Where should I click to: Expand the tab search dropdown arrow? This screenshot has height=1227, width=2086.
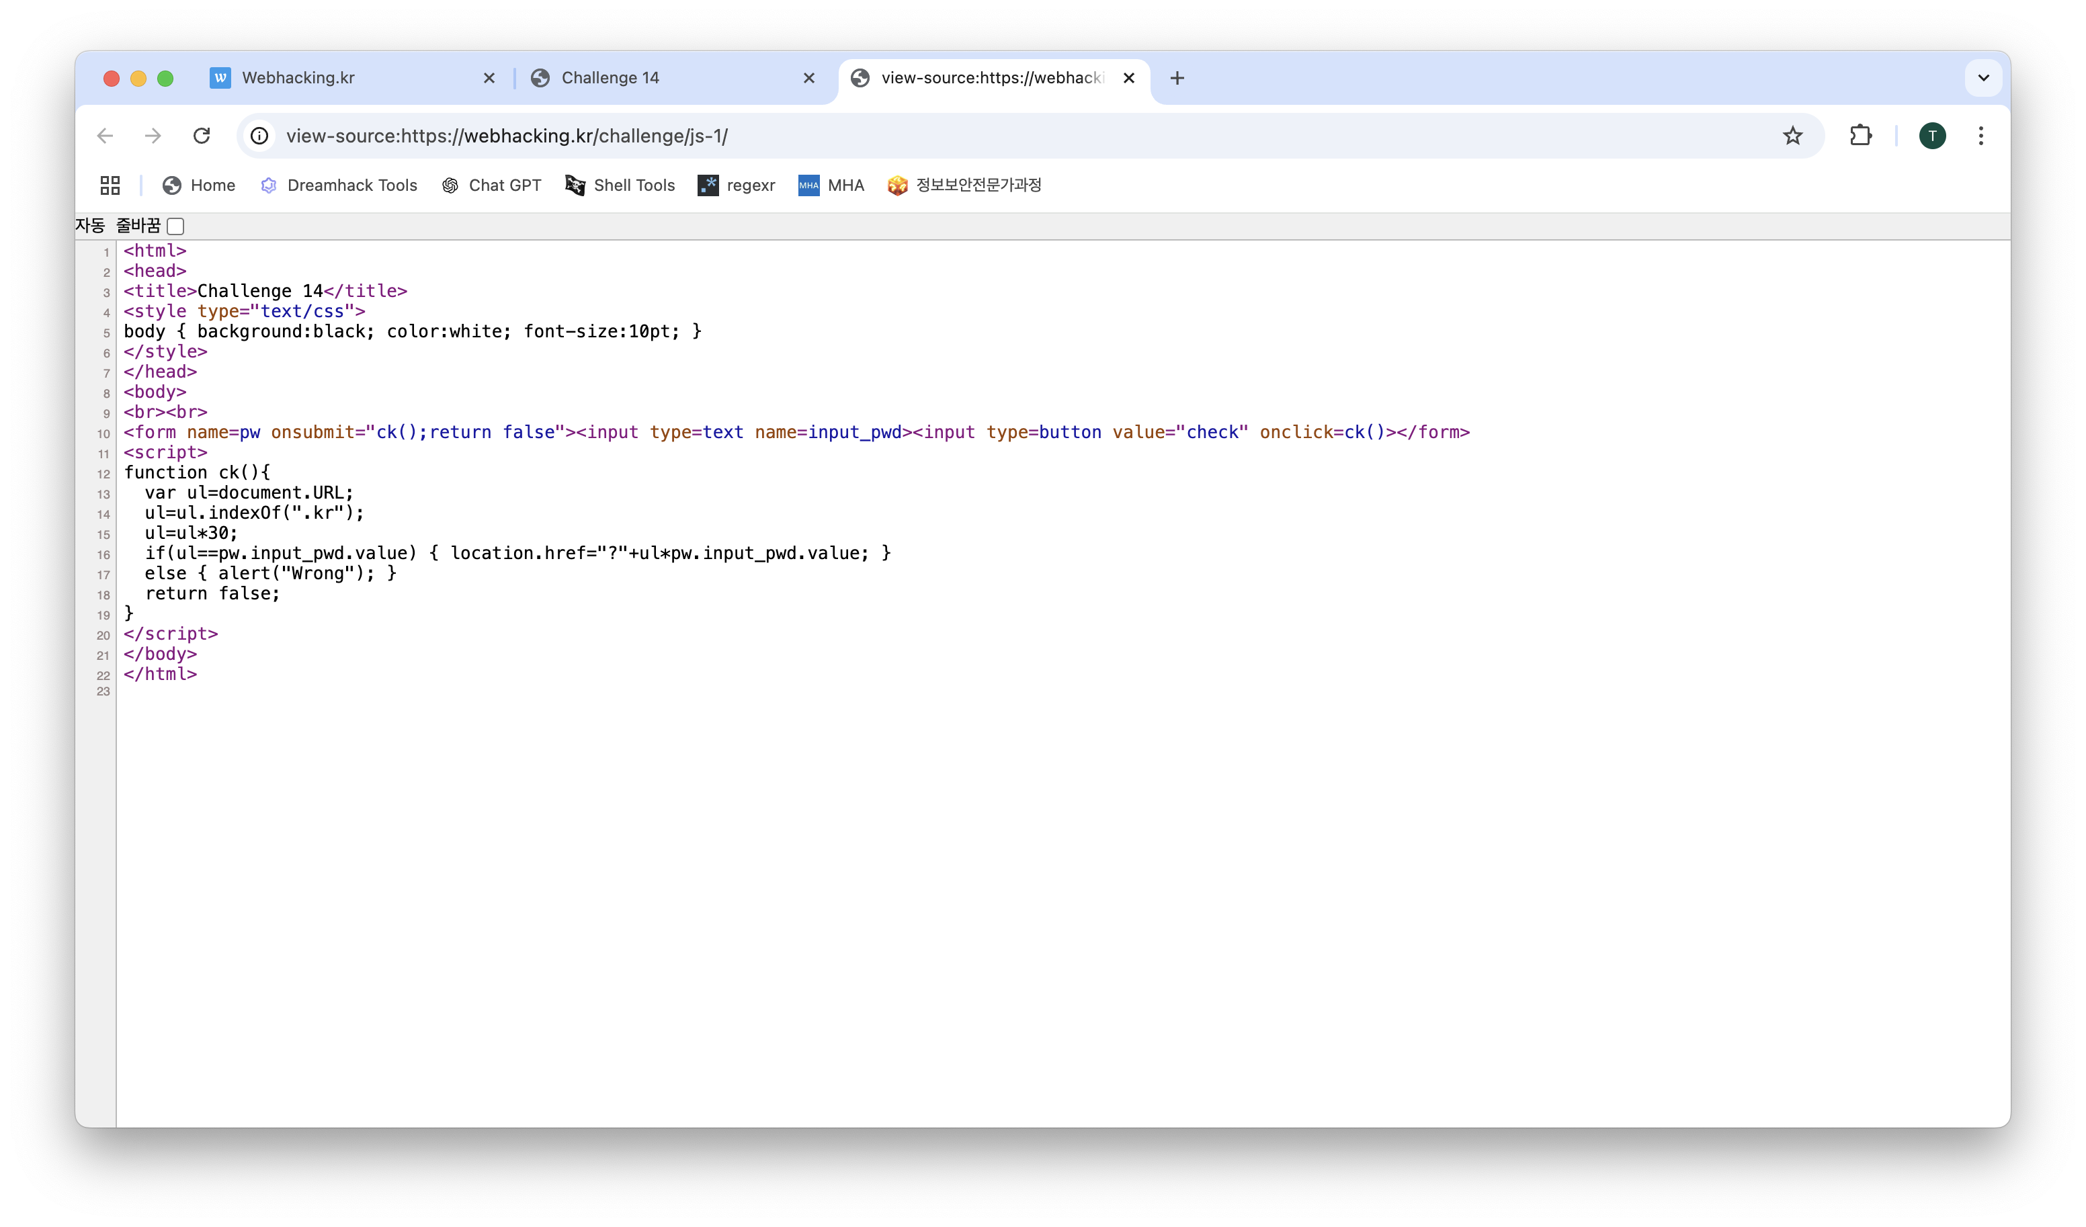pyautogui.click(x=1983, y=78)
